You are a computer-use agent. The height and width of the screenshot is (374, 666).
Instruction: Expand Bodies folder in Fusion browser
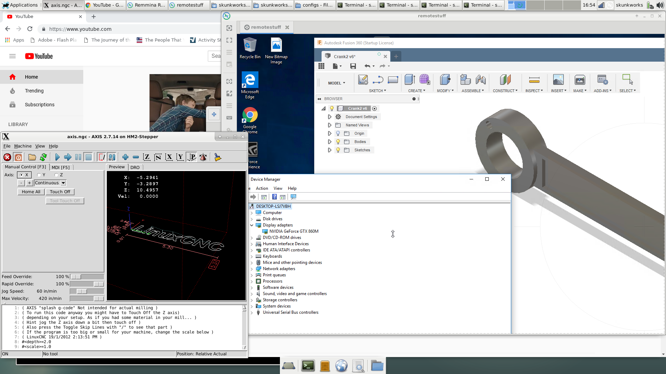click(x=330, y=142)
